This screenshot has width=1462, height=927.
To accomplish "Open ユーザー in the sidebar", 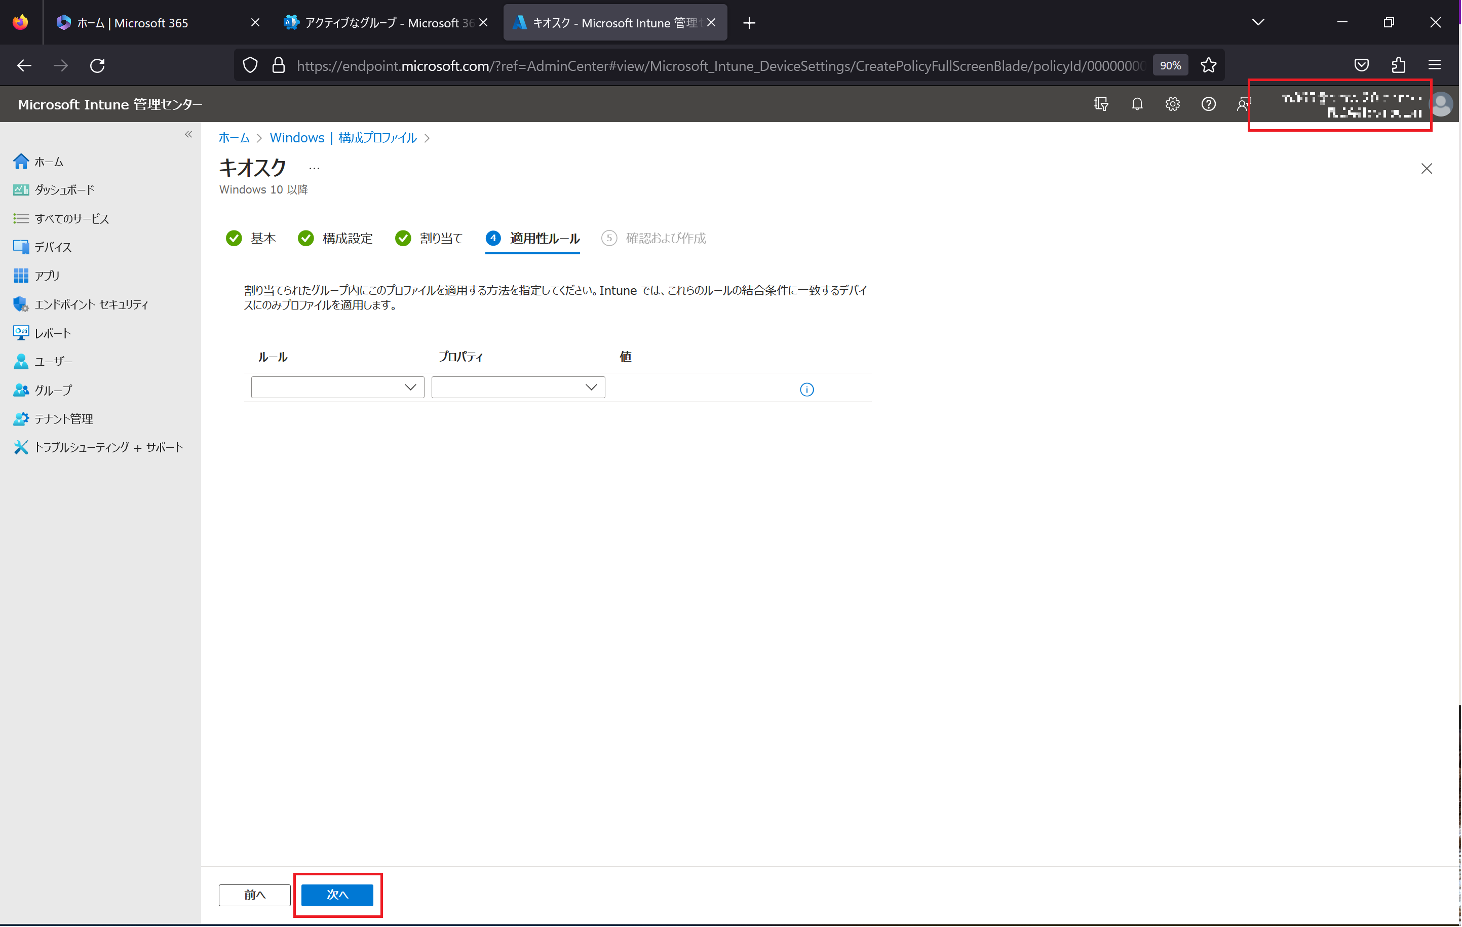I will click(x=43, y=361).
